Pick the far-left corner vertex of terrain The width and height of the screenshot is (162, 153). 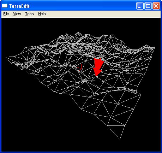coord(6,57)
